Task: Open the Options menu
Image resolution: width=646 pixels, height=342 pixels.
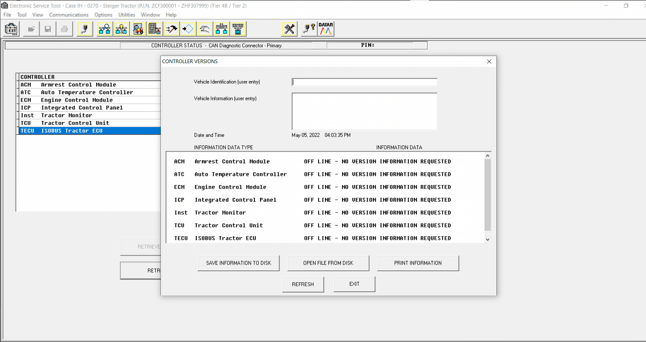Action: click(103, 15)
